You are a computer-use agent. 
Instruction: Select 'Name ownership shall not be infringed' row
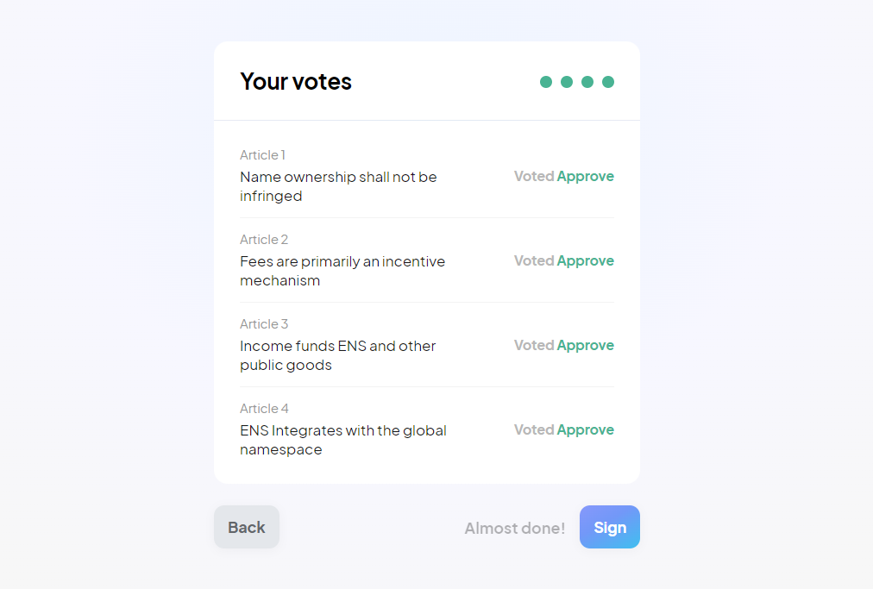(x=338, y=186)
